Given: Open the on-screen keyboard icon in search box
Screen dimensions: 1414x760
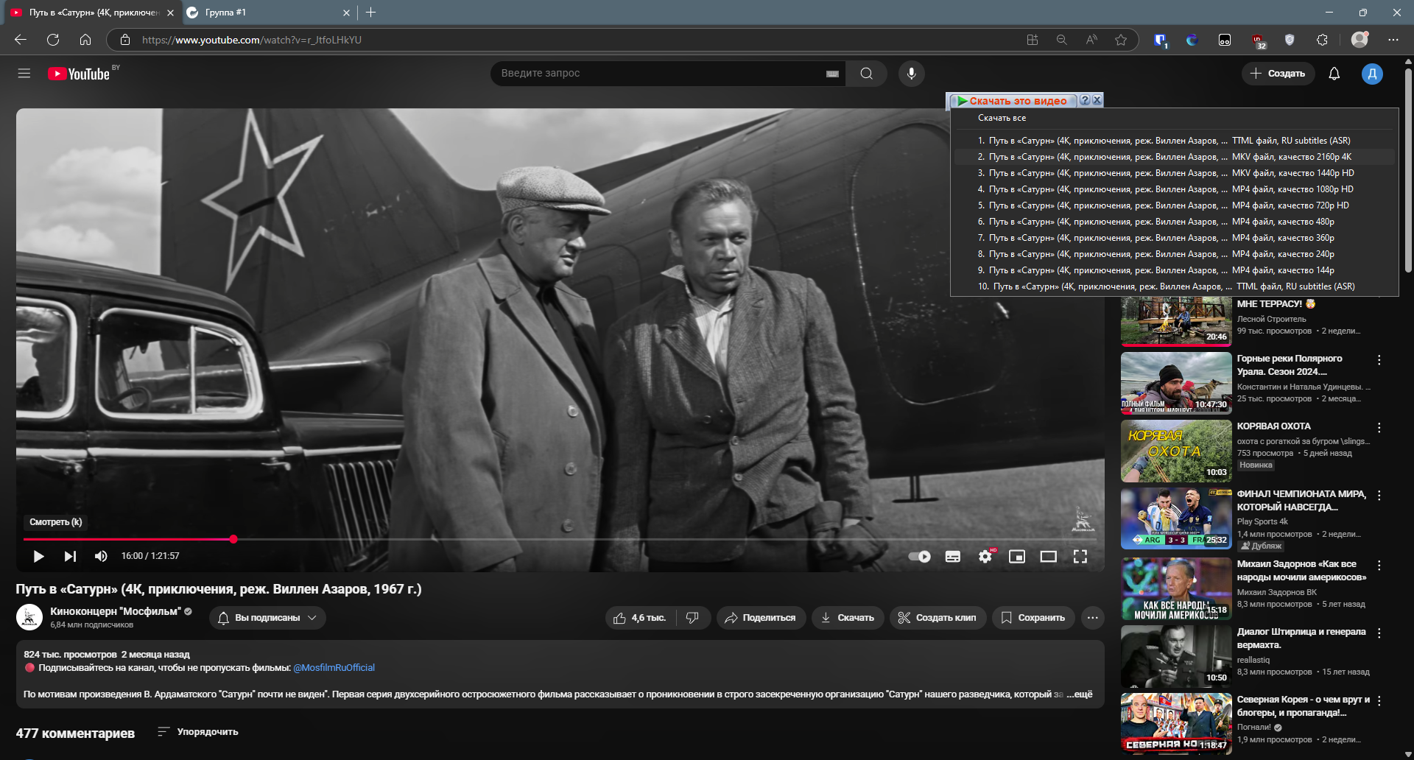Looking at the screenshot, I should click(x=833, y=74).
